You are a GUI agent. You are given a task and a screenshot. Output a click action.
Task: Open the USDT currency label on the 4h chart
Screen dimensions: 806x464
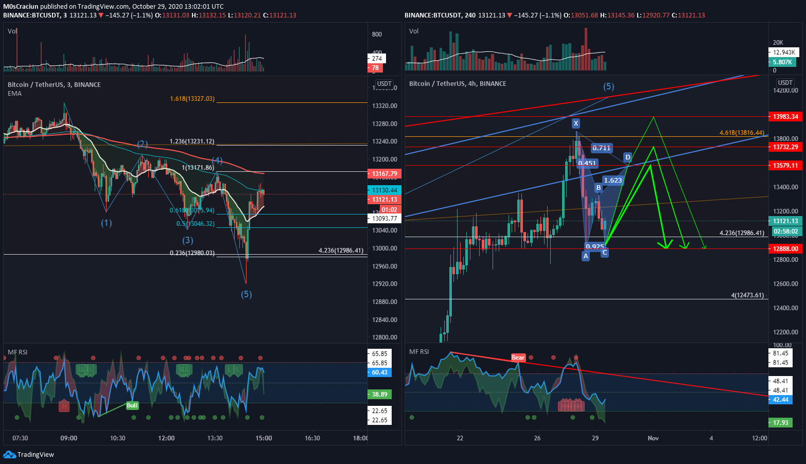[785, 83]
